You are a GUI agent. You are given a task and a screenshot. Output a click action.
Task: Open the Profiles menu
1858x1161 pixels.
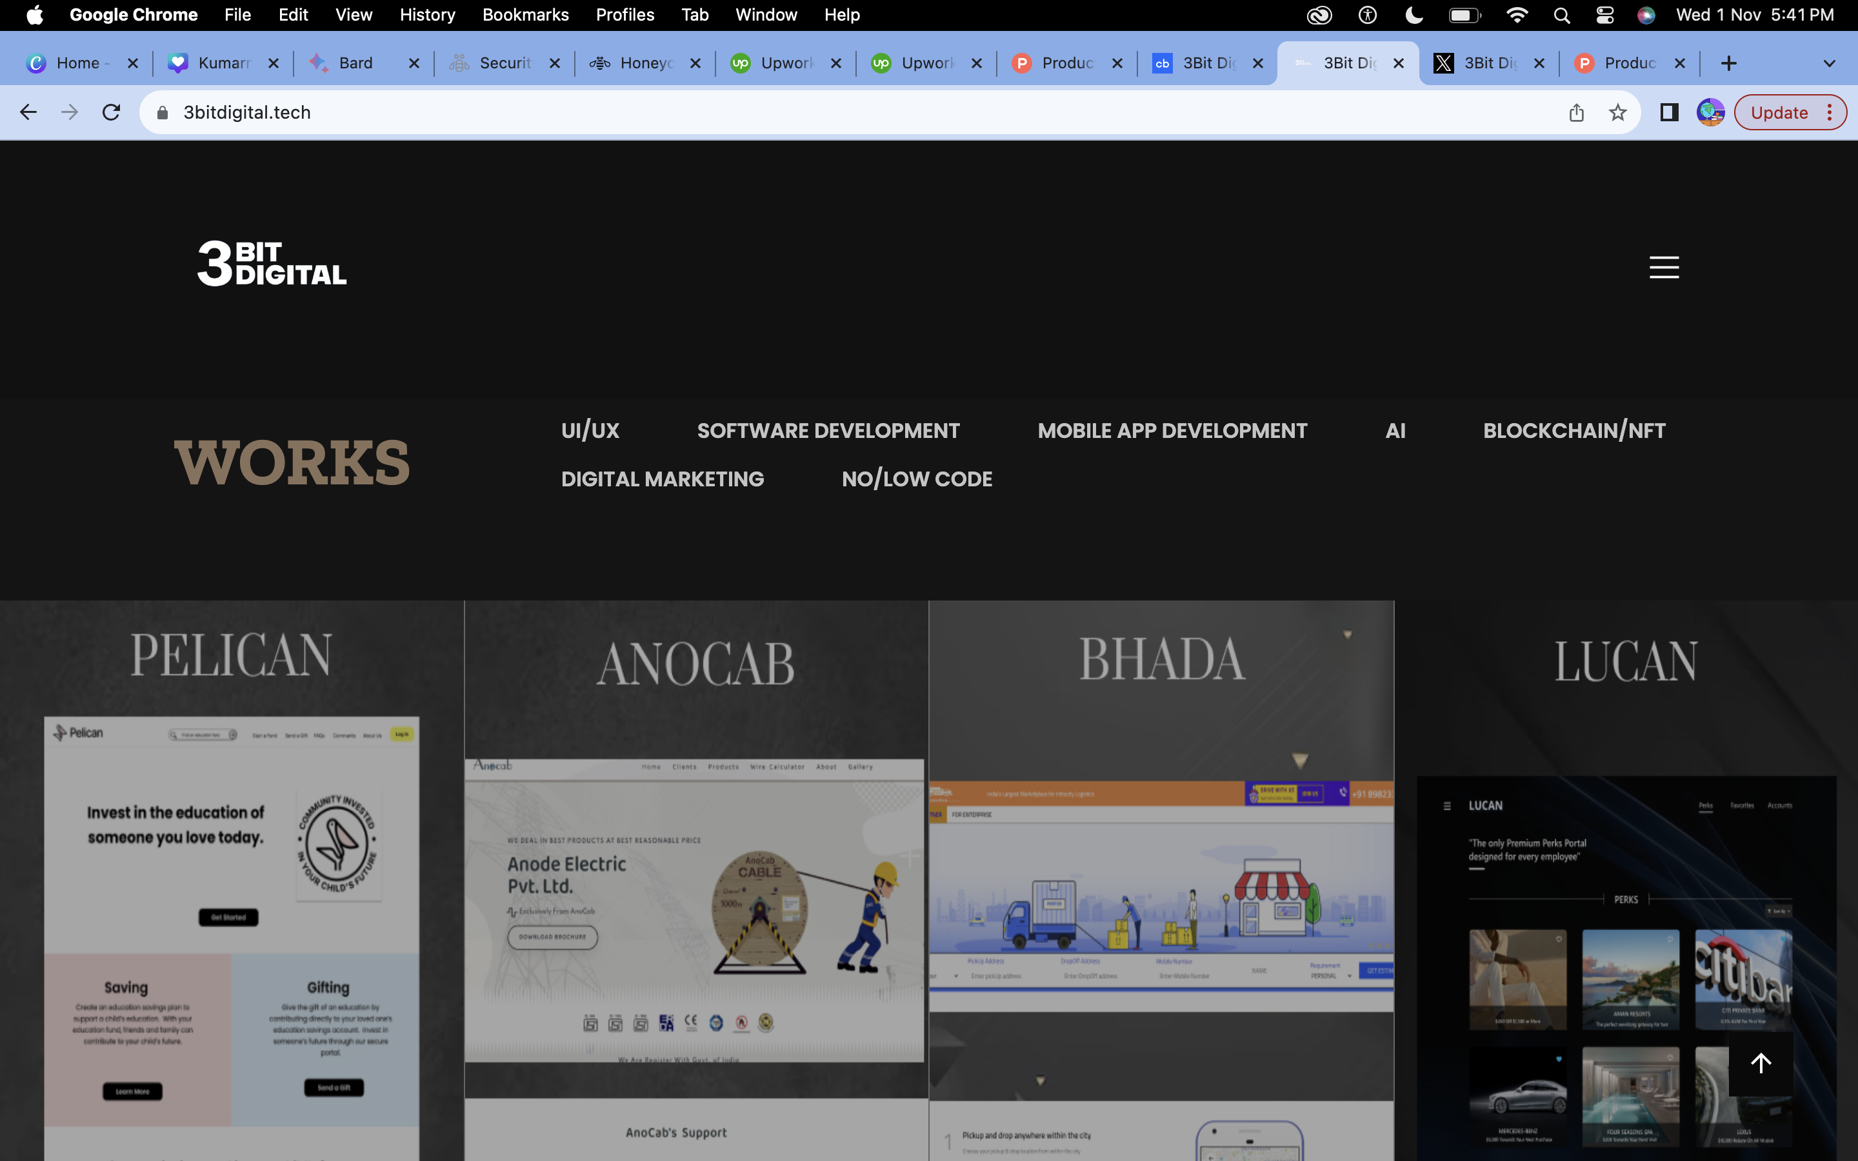pos(625,15)
